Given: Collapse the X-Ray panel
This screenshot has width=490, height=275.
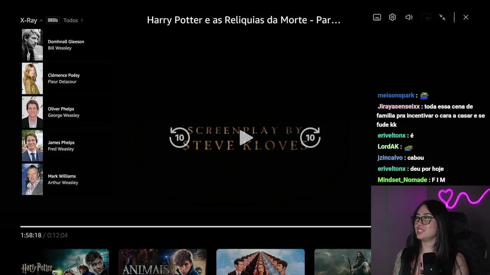Looking at the screenshot, I should (31, 20).
